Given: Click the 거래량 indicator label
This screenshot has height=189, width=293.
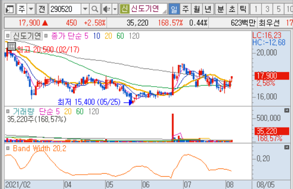Looking at the screenshot, I should point(23,111).
